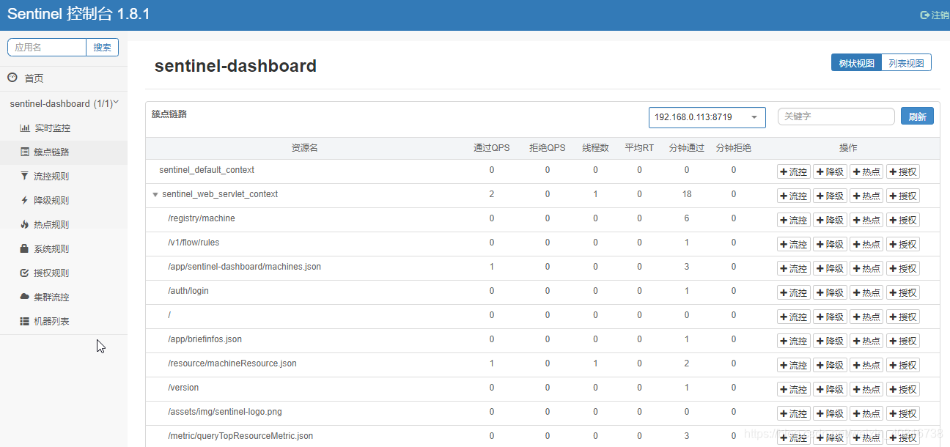Add 热点 rule for /v1/flow/rules
Viewport: 950px width, 447px height.
(x=866, y=245)
